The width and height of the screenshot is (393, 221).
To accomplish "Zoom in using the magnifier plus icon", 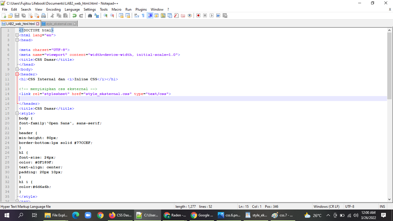I will pos(106,16).
